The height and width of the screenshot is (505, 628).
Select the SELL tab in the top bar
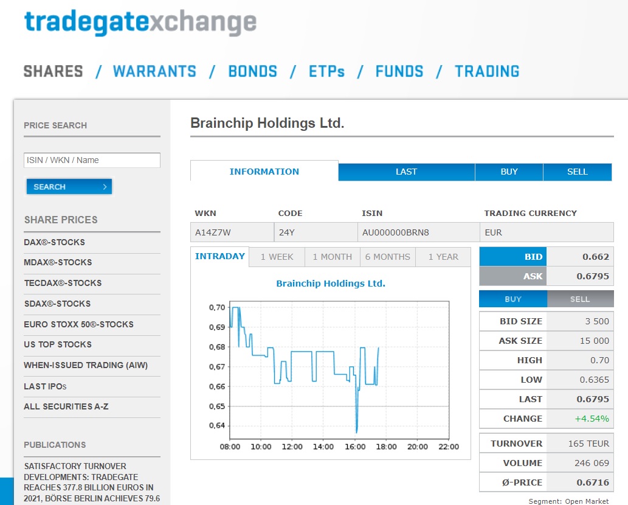click(x=577, y=172)
